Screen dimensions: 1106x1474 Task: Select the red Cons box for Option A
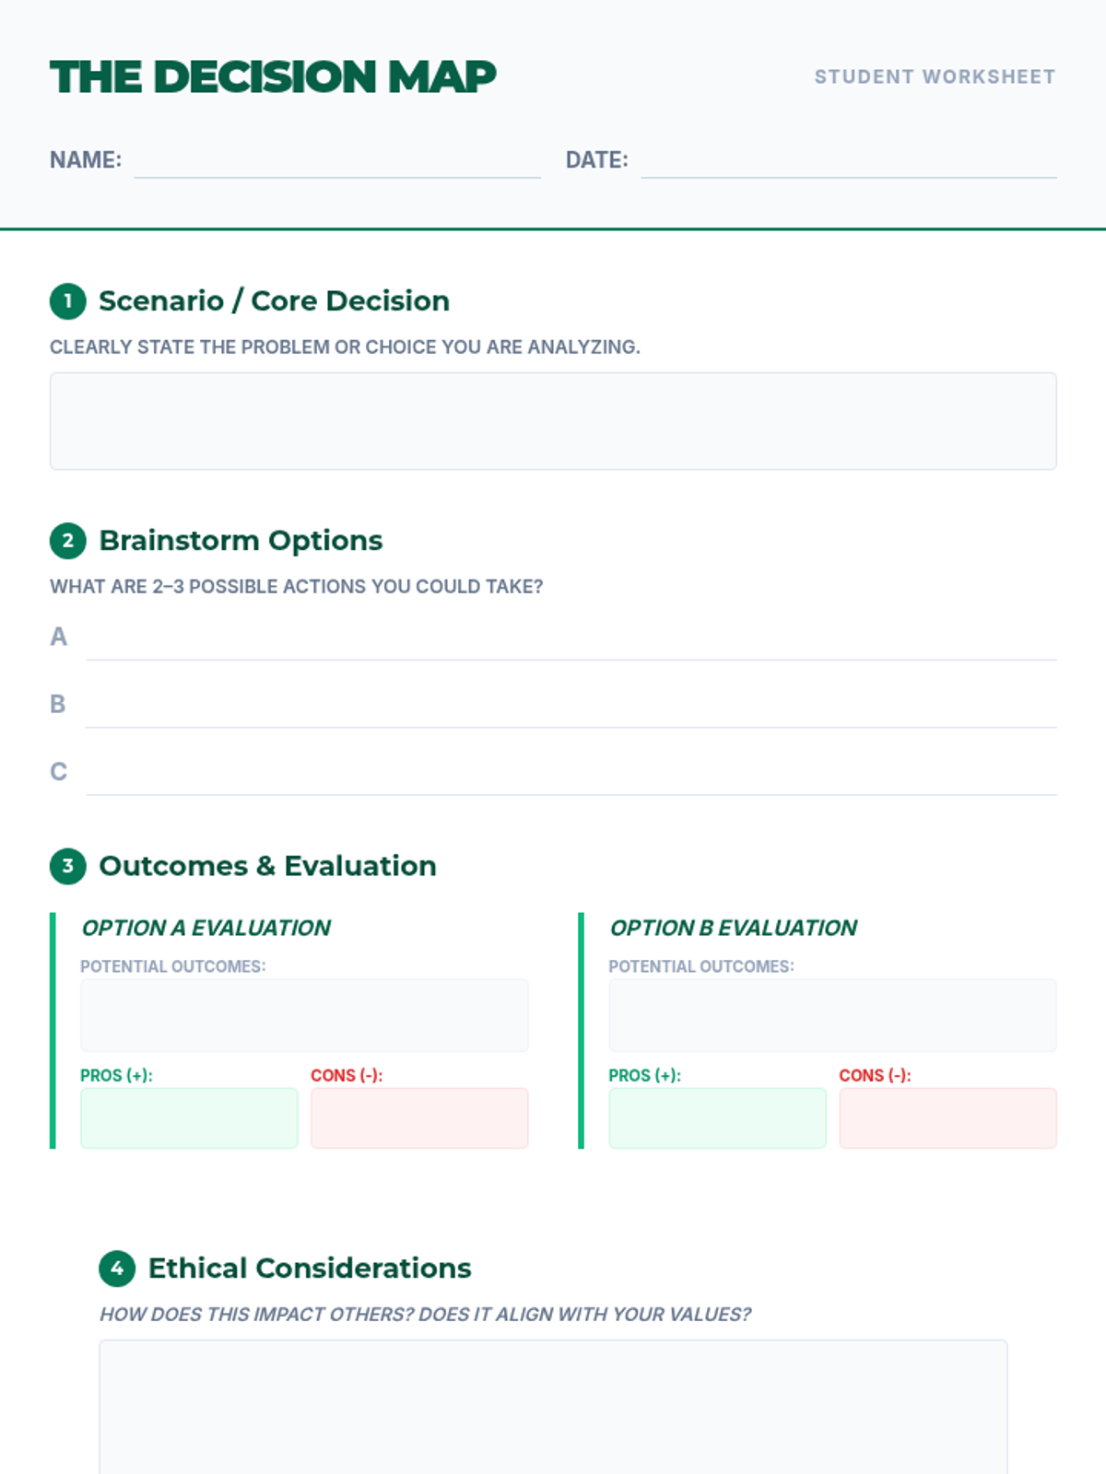419,1118
